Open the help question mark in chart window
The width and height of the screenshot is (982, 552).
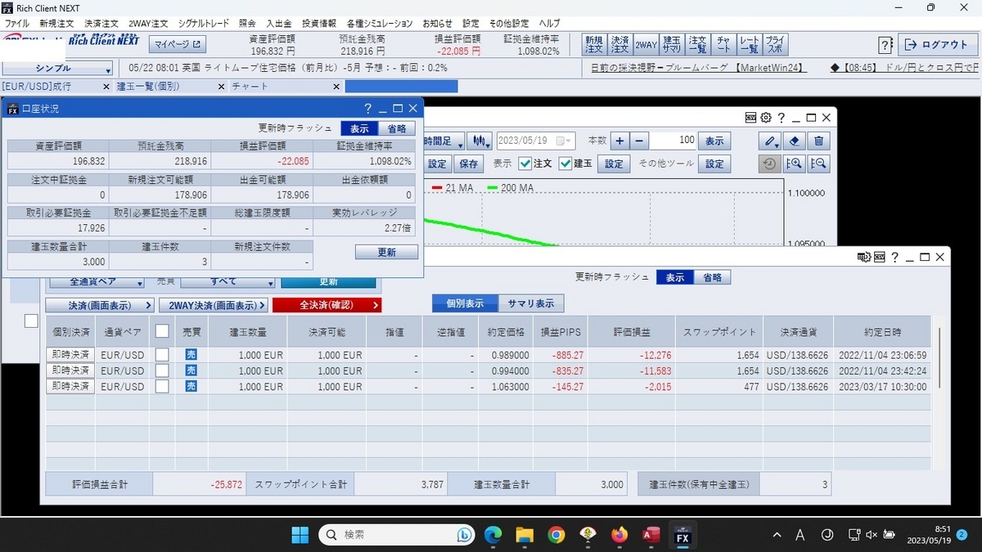(782, 118)
